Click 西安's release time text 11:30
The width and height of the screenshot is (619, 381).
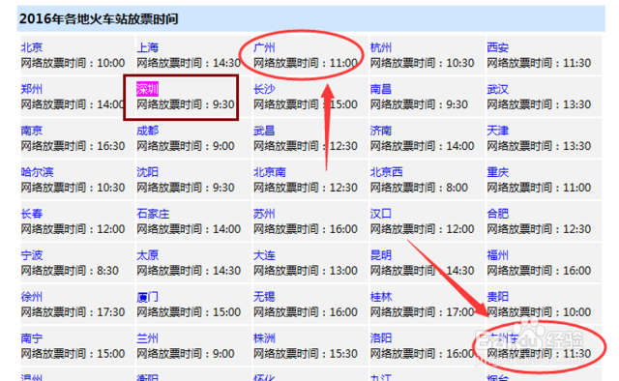(x=576, y=63)
